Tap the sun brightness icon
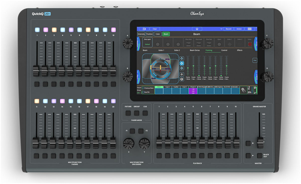Image resolution: width=301 pixels, height=184 pixels. point(255,88)
